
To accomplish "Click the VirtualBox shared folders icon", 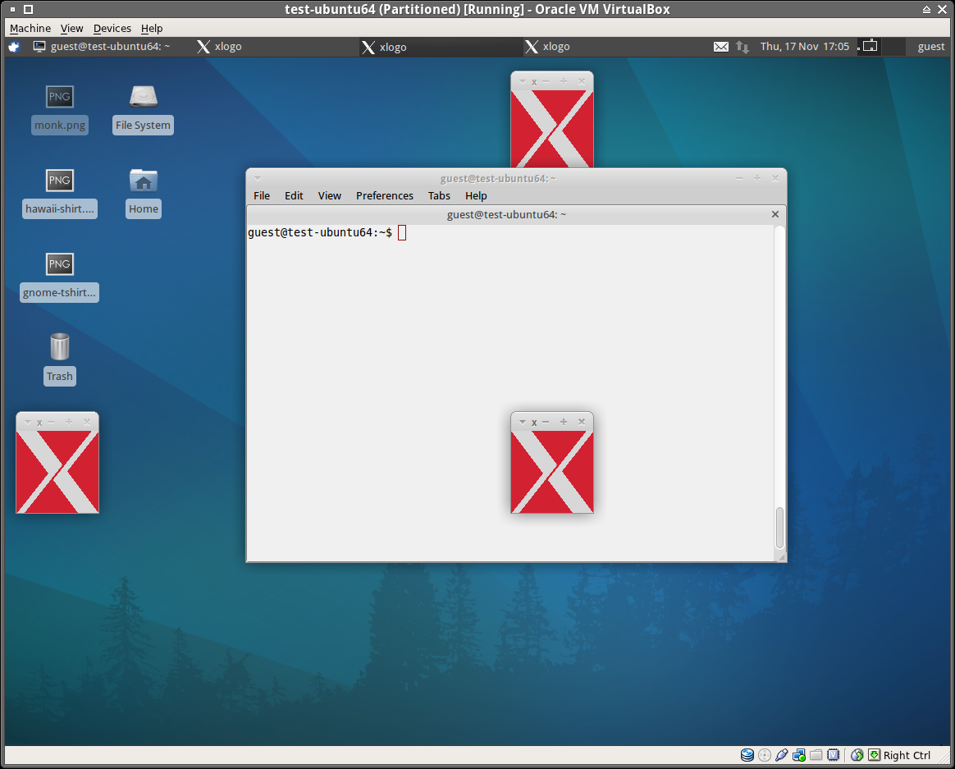I will (816, 755).
